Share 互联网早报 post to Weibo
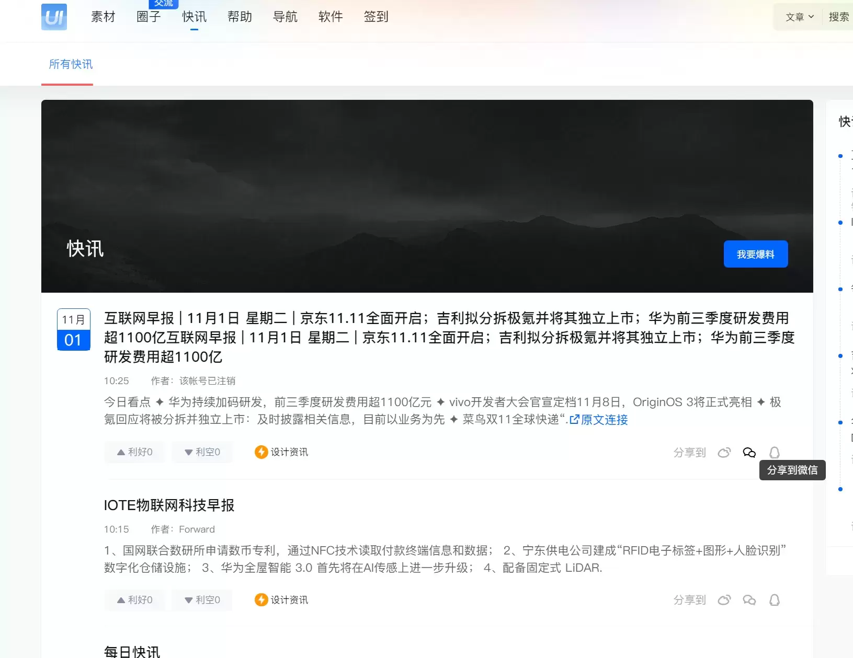Viewport: 853px width, 658px height. [x=724, y=453]
